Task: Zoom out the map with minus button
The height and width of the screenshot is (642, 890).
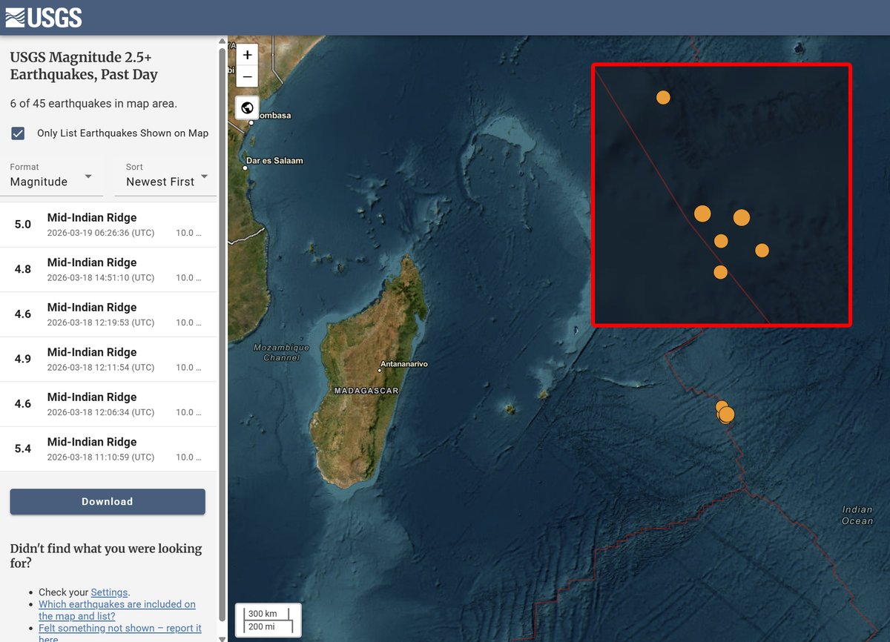Action: pyautogui.click(x=247, y=76)
